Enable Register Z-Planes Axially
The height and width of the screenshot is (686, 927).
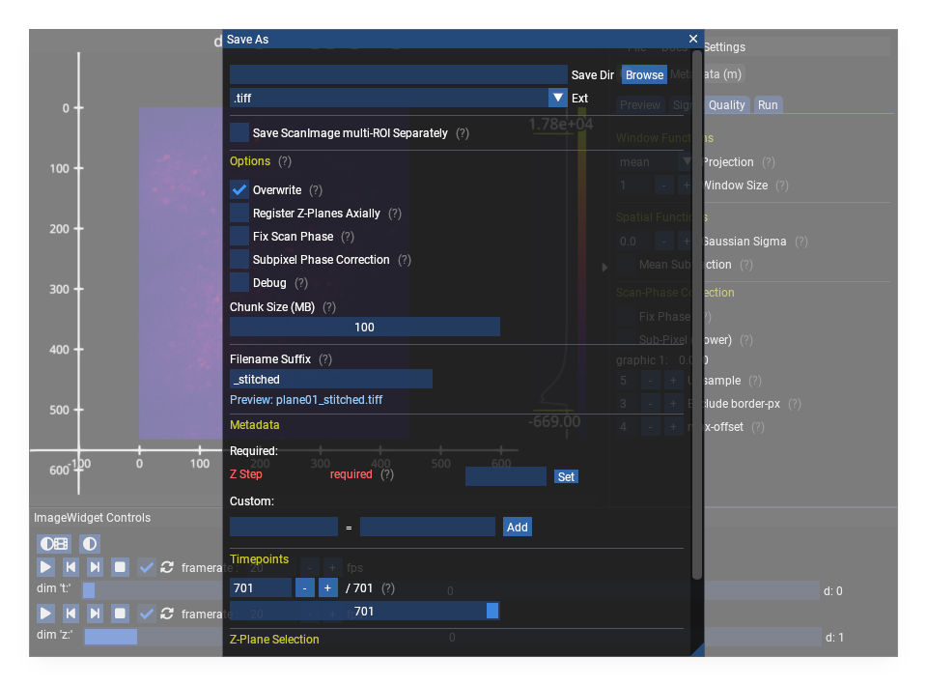(239, 214)
